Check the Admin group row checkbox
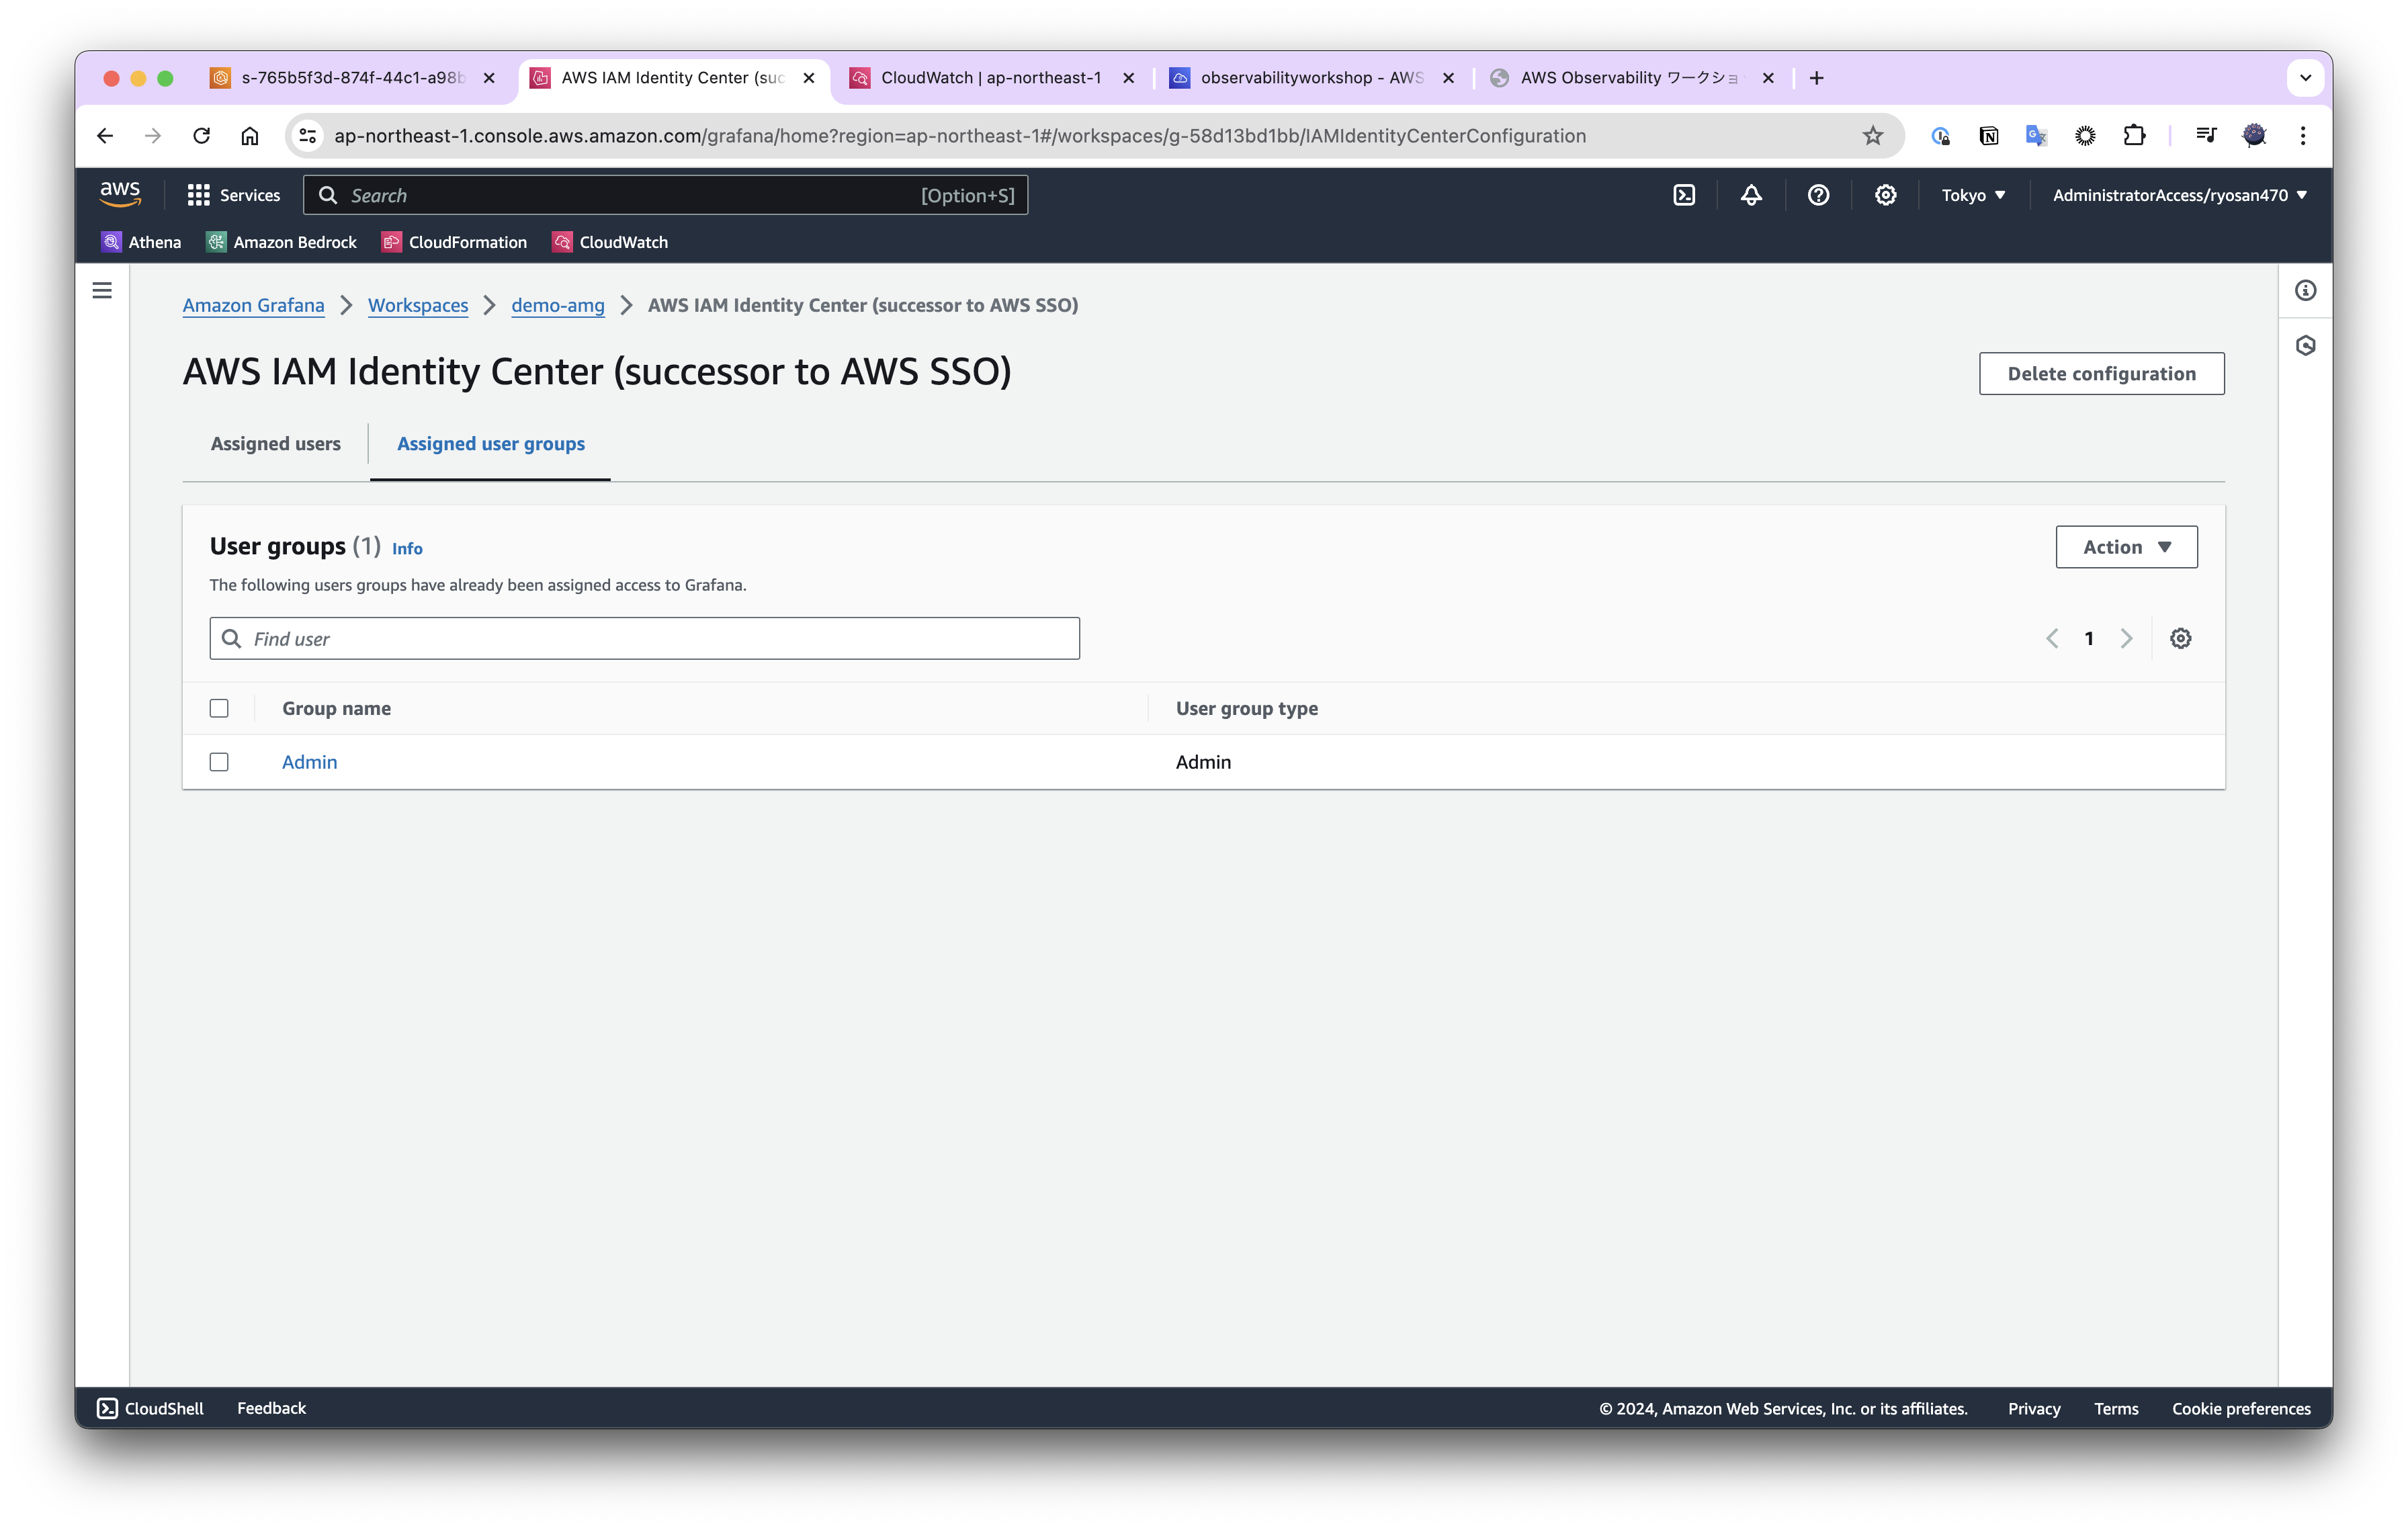 point(219,762)
